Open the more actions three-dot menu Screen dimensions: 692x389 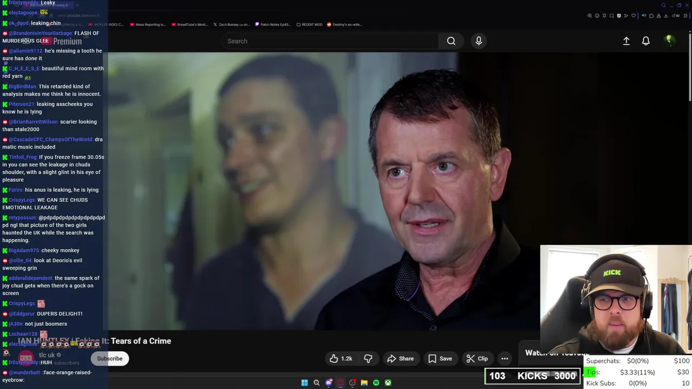point(504,359)
